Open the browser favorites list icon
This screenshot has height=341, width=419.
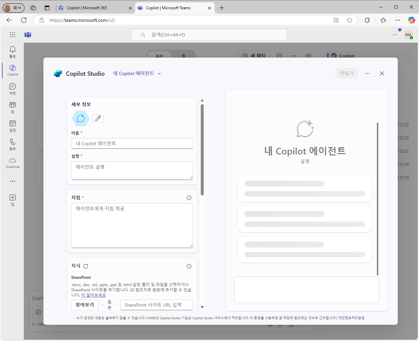383,20
